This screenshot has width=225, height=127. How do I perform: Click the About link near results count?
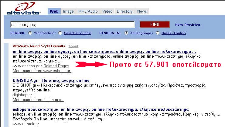click(73, 46)
